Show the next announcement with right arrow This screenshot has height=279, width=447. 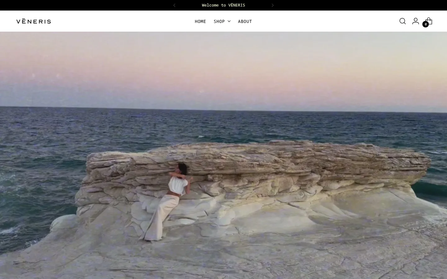point(273,5)
